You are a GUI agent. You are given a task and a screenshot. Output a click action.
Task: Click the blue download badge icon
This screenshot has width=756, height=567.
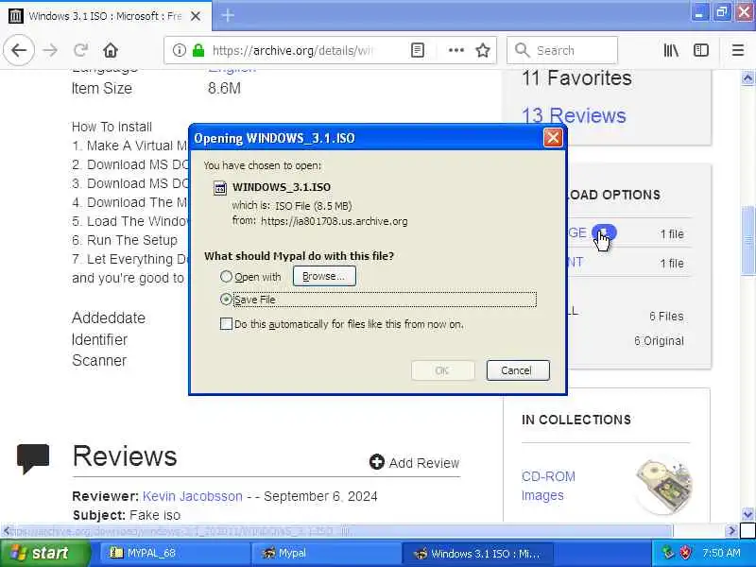(604, 232)
